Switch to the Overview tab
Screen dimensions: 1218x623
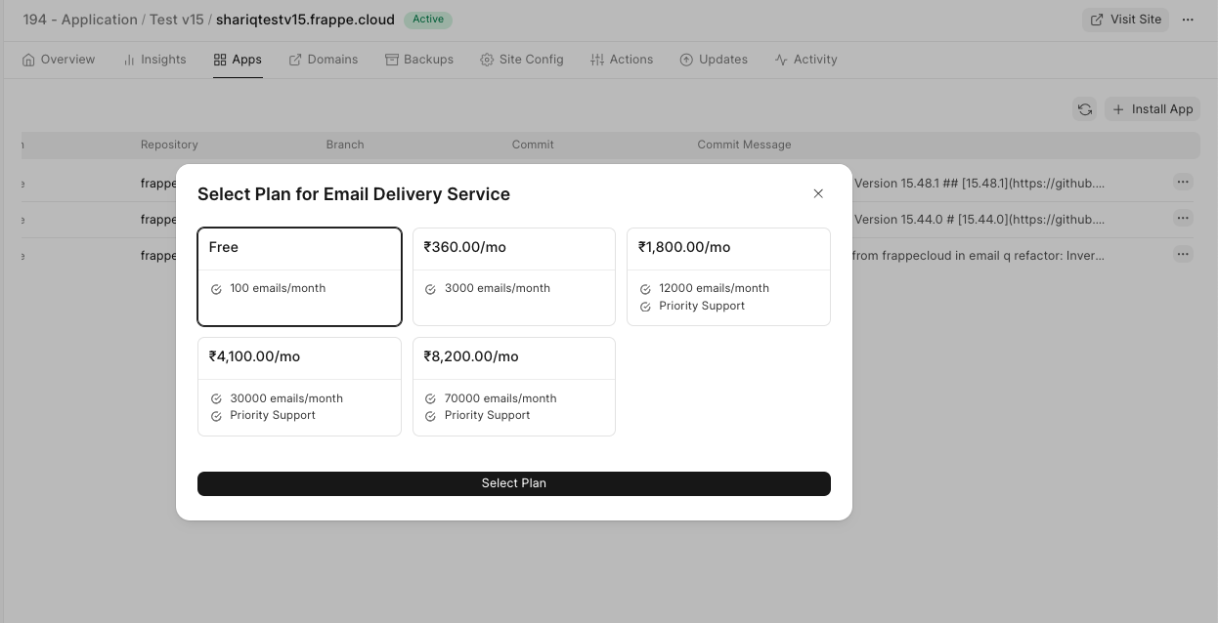59,60
